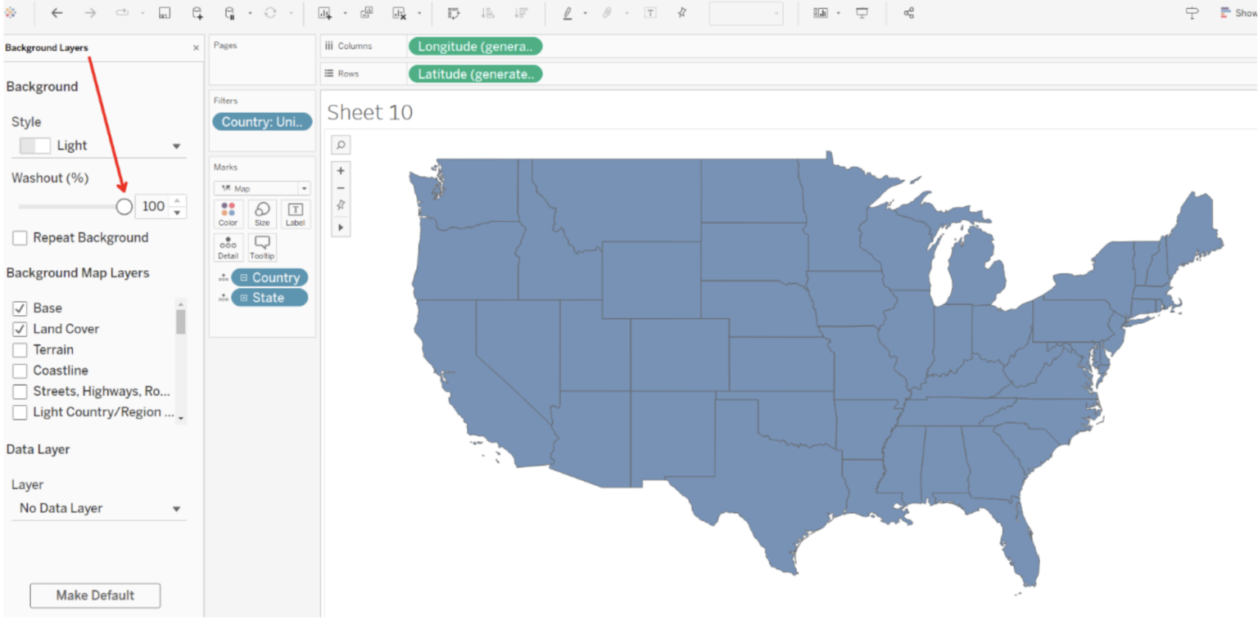Disable the Land Cover layer
1258x620 pixels.
[20, 329]
